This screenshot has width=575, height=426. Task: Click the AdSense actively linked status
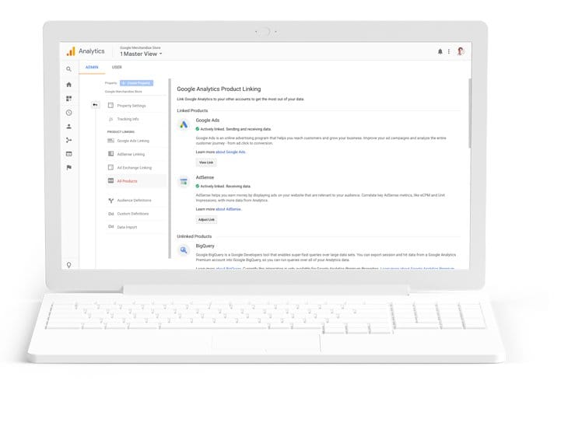click(x=223, y=186)
